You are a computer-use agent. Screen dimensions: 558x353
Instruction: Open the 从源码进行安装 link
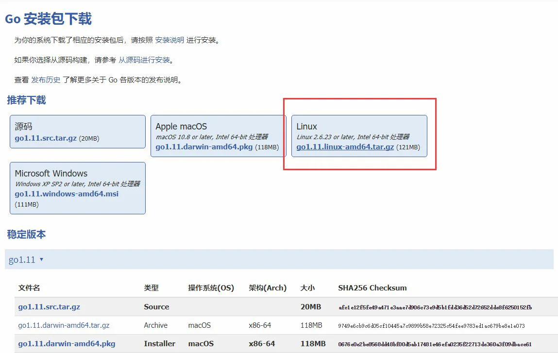(x=144, y=60)
